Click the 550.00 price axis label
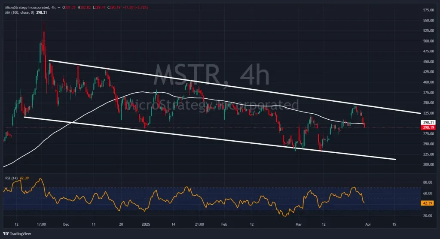This screenshot has width=440, height=239. [x=428, y=21]
